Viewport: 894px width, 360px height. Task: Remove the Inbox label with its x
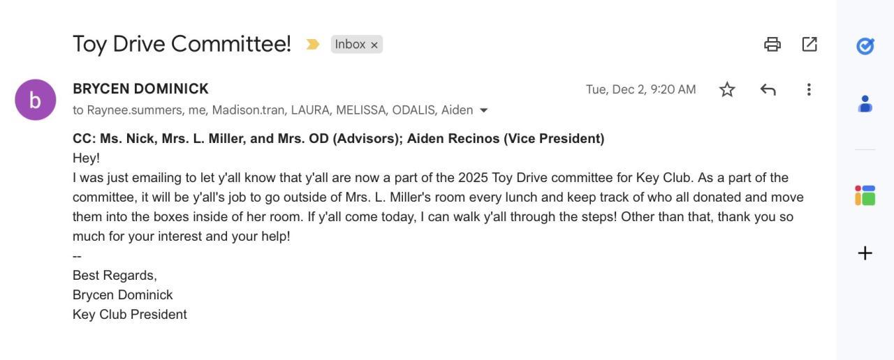click(x=374, y=45)
